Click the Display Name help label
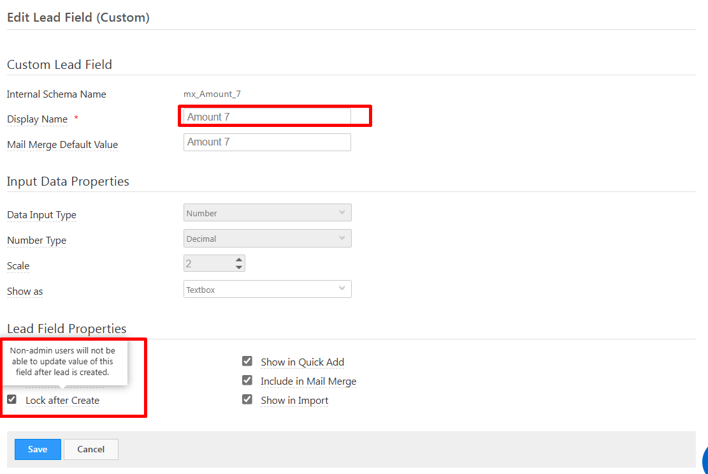708x474 pixels. point(37,119)
